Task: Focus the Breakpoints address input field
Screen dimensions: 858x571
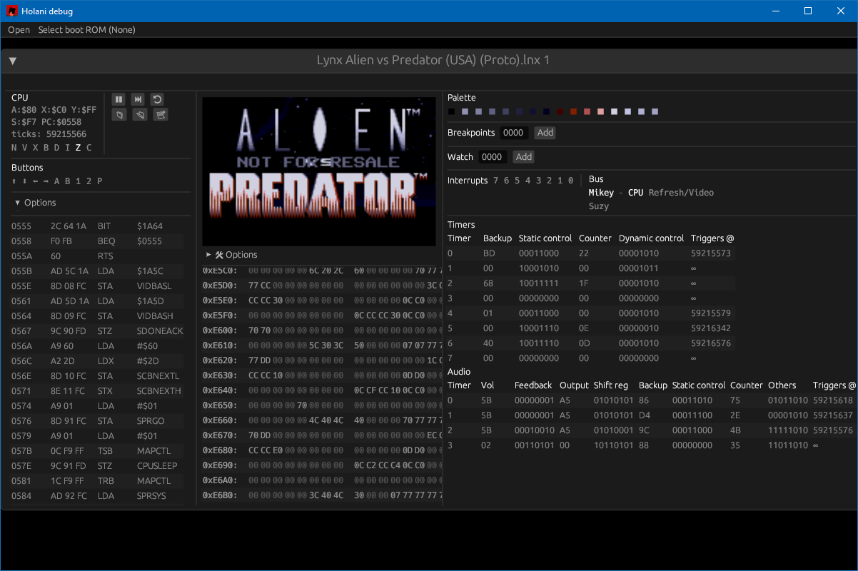Action: pos(514,133)
